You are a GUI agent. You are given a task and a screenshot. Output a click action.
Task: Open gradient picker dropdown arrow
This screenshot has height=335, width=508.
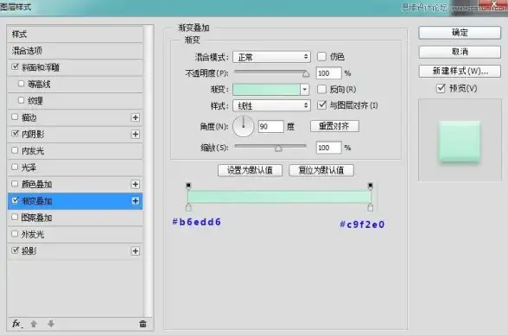(304, 89)
